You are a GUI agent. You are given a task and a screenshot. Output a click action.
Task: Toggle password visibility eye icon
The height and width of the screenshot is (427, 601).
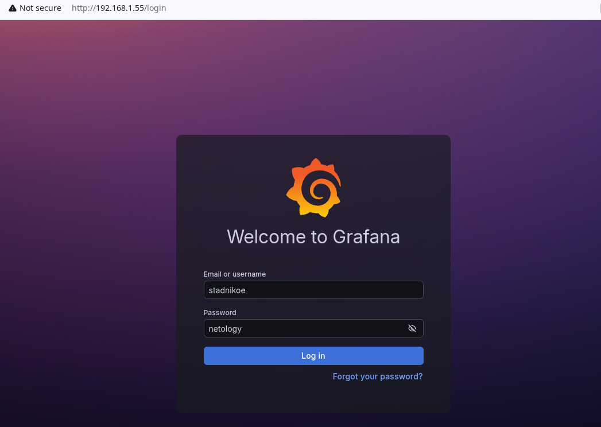[x=412, y=328]
